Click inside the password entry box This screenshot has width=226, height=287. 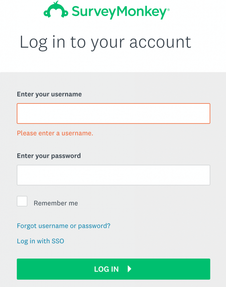click(113, 175)
